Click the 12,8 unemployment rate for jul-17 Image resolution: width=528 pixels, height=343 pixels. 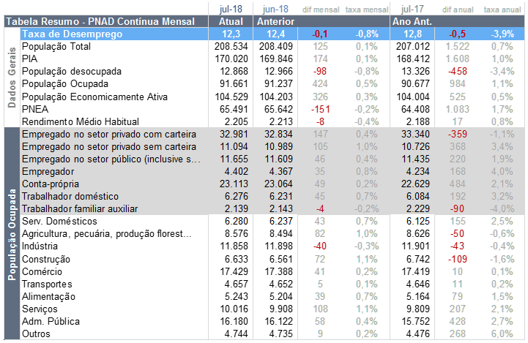click(x=412, y=34)
